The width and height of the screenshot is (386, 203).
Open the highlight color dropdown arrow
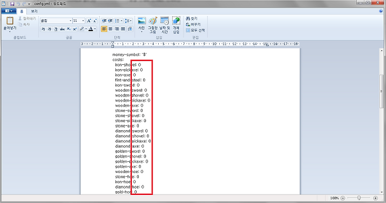coord(86,29)
